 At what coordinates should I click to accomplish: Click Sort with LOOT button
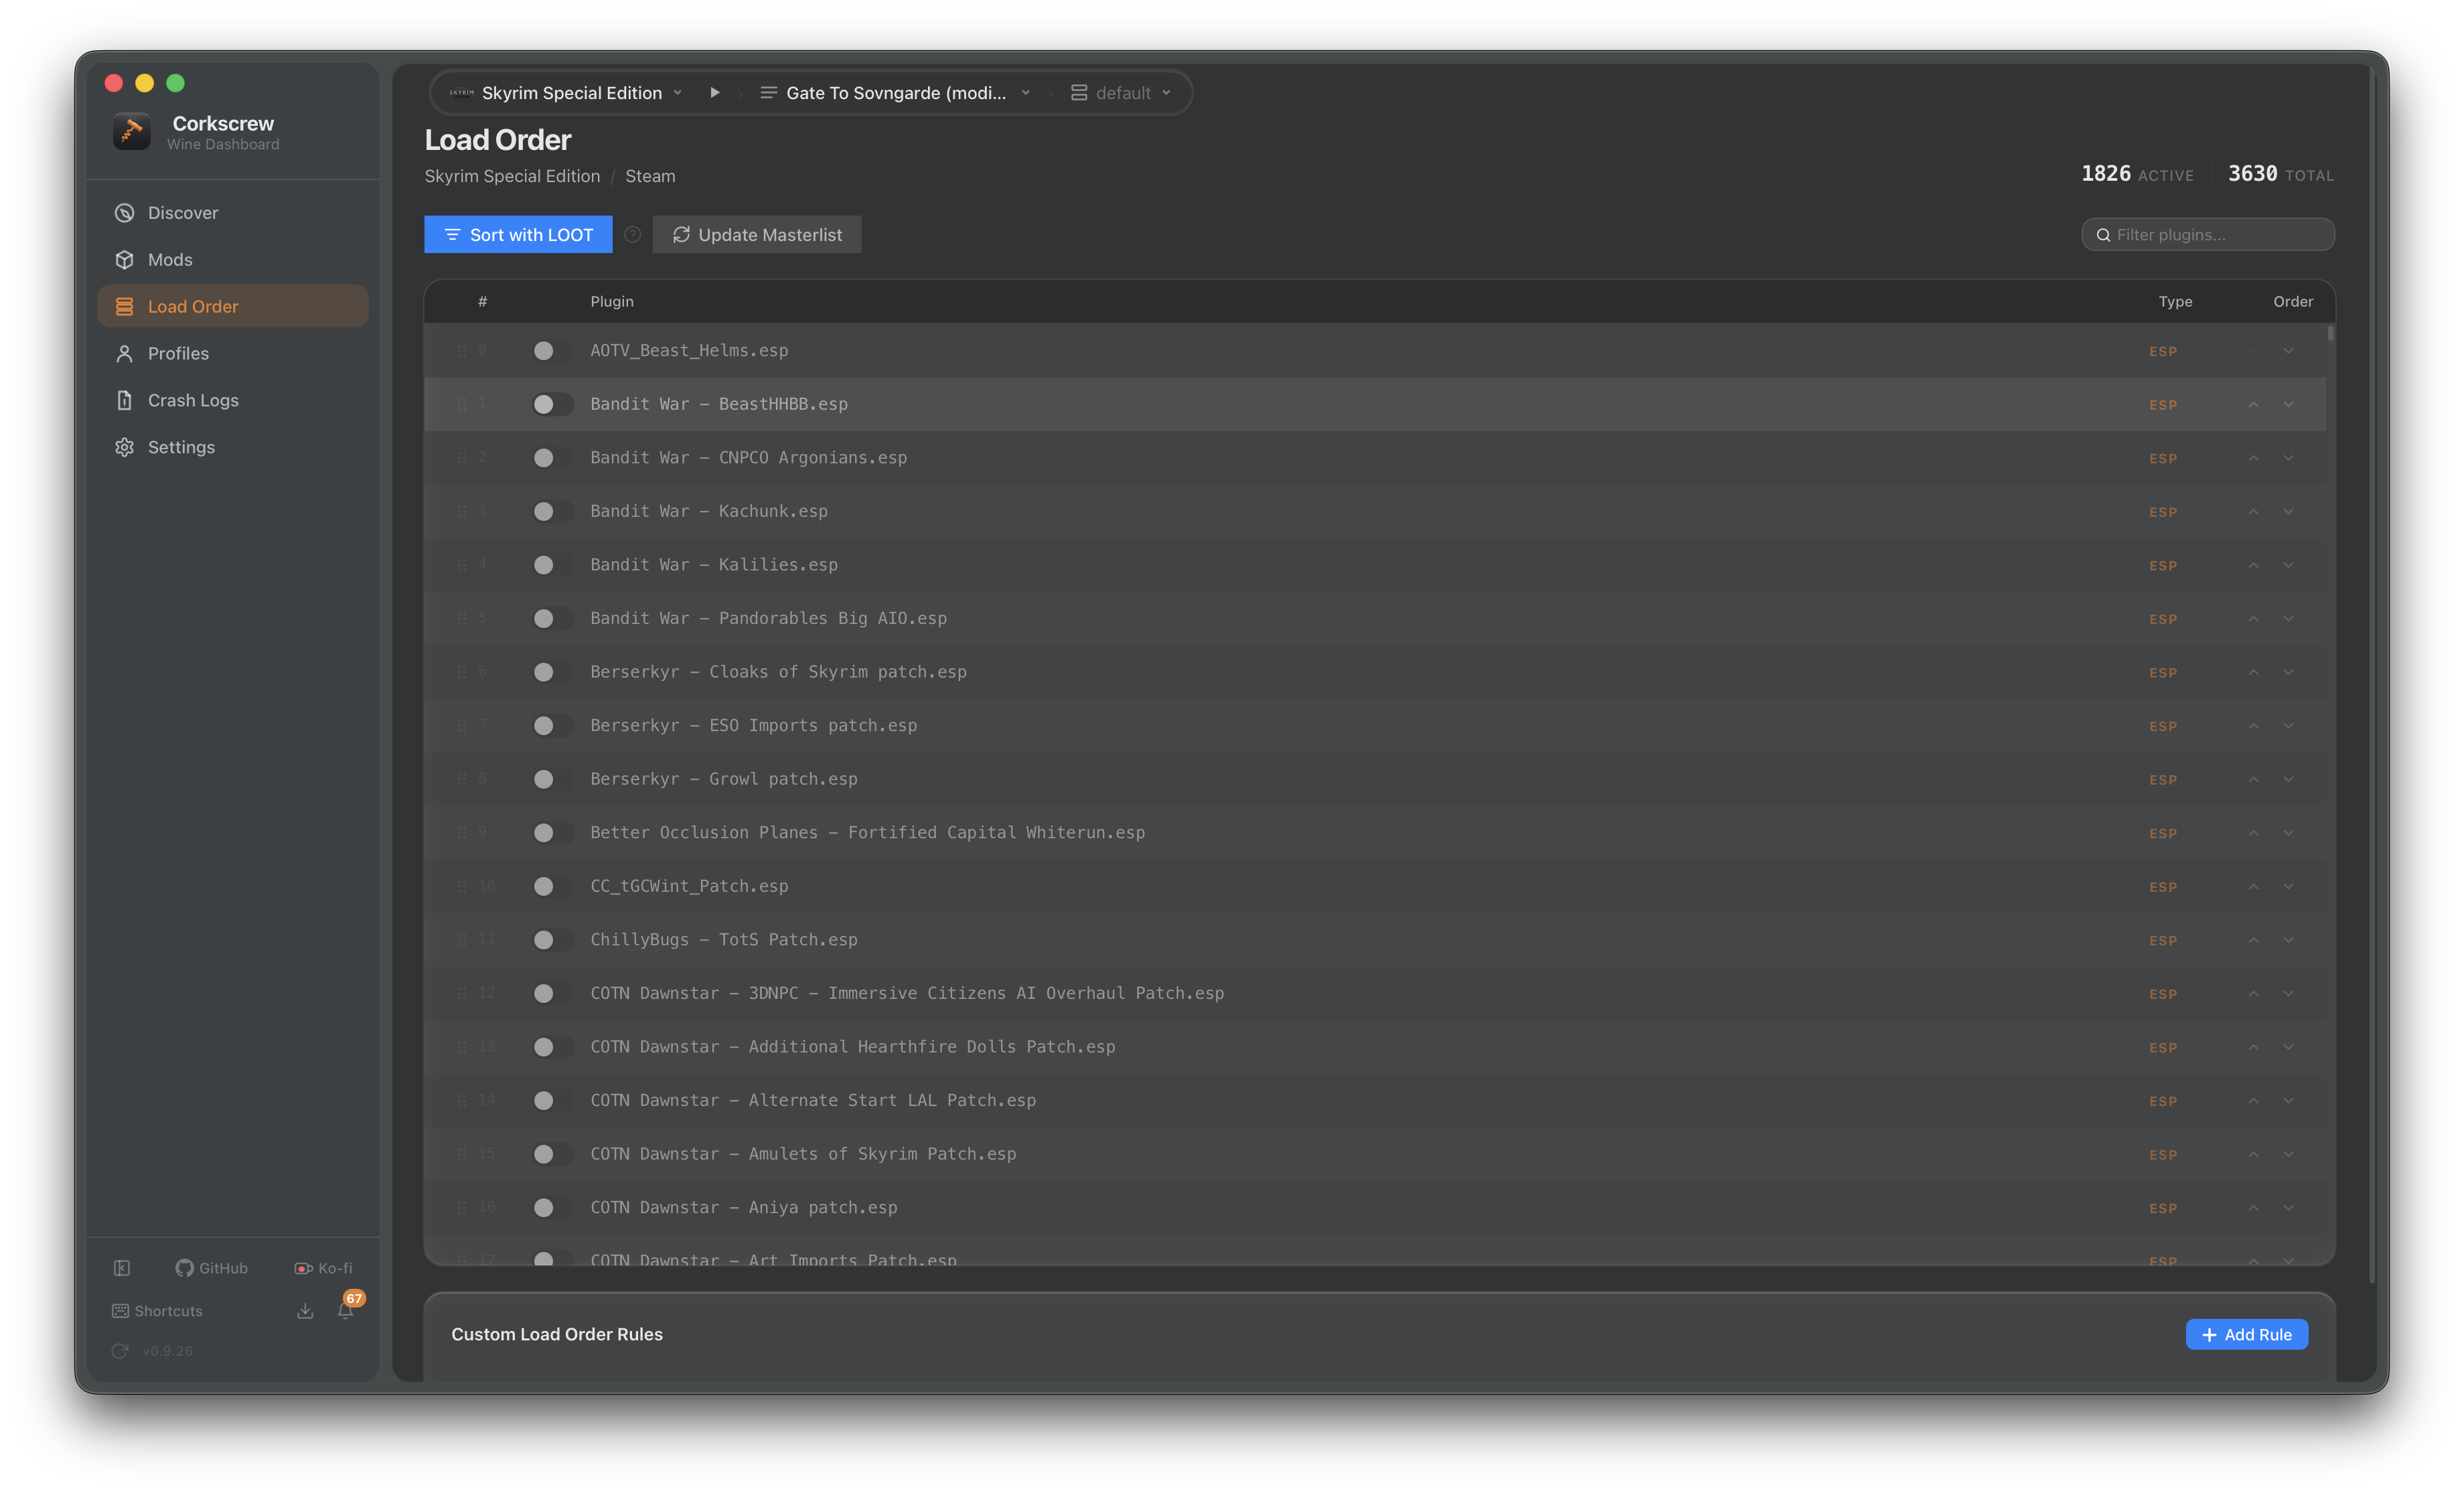pos(517,234)
